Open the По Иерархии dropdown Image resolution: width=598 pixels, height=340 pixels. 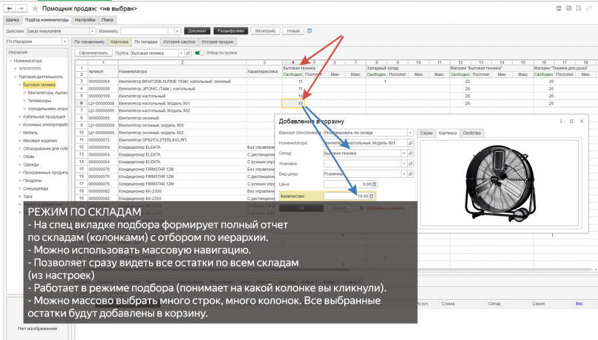tap(64, 41)
